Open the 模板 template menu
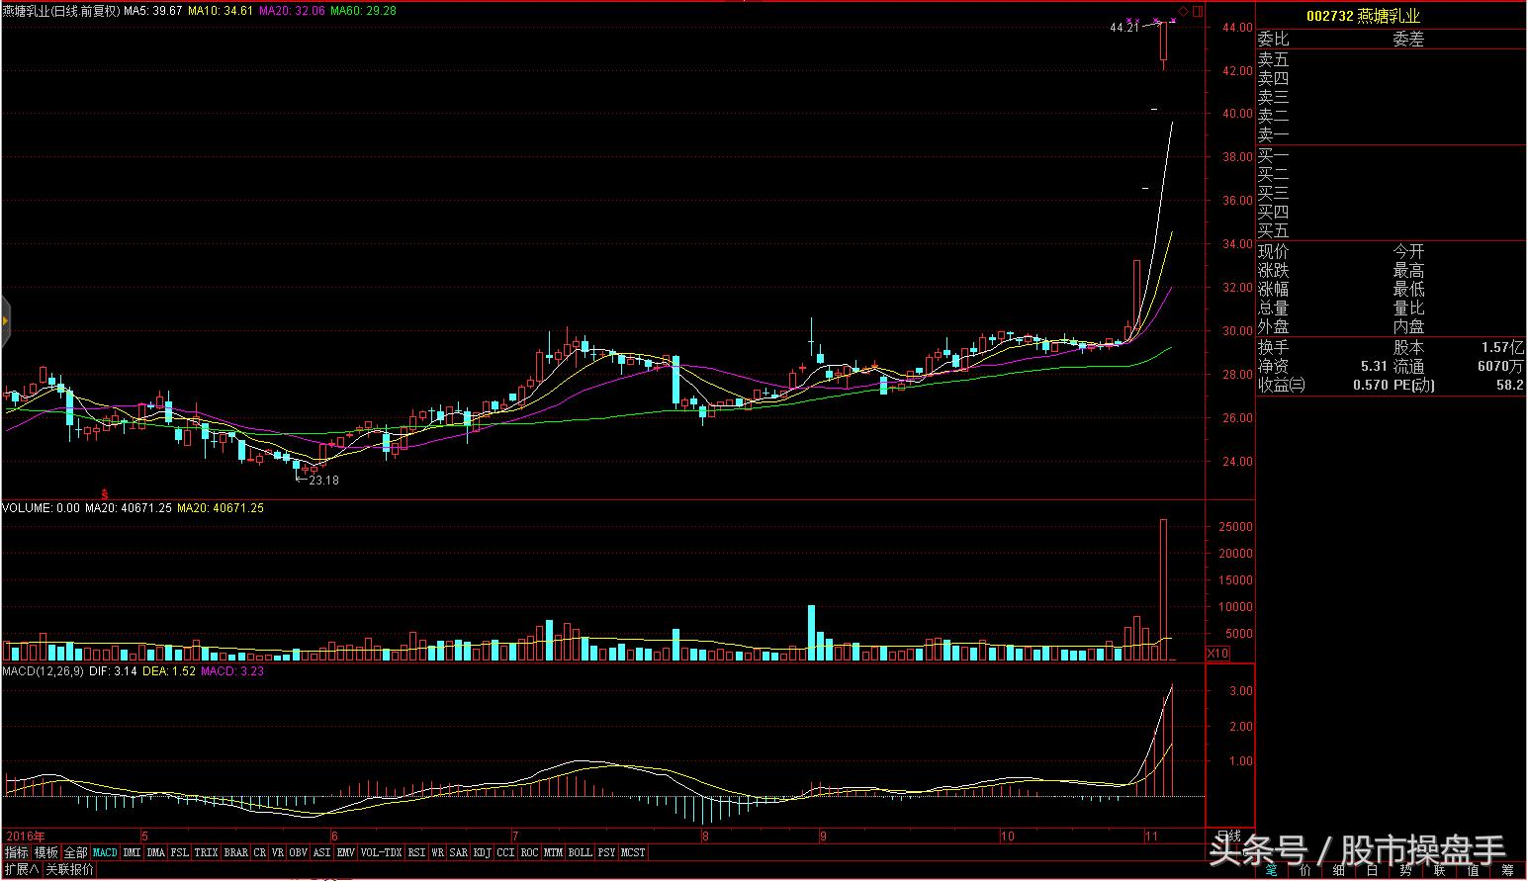This screenshot has height=881, width=1528. coord(46,852)
